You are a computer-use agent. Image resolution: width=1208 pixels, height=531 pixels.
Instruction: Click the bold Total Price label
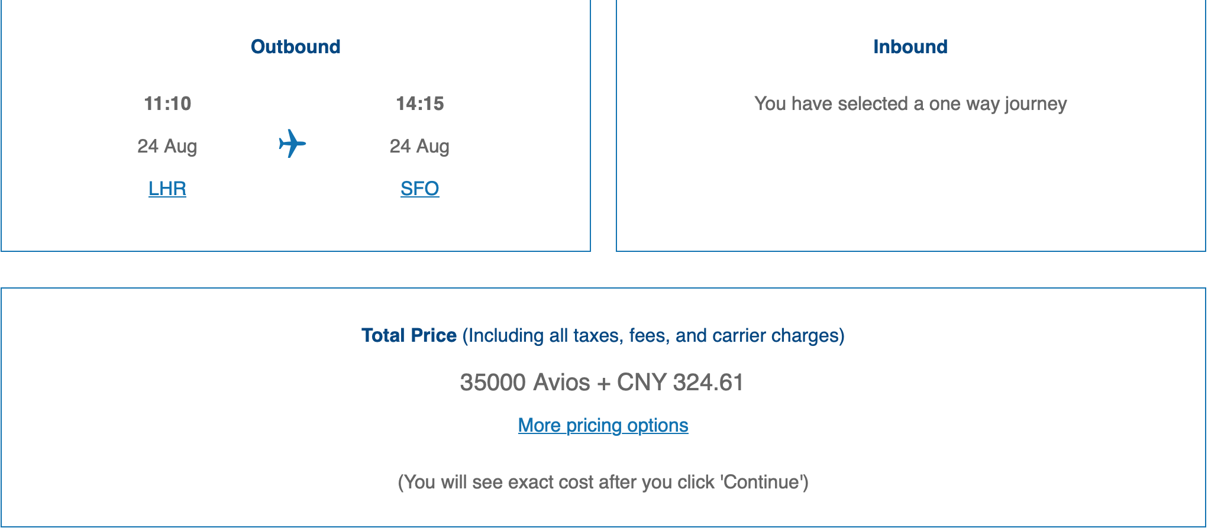point(409,335)
